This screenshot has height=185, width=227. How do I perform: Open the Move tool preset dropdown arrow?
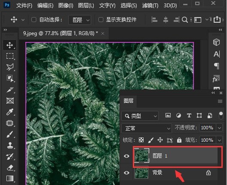(x=23, y=20)
